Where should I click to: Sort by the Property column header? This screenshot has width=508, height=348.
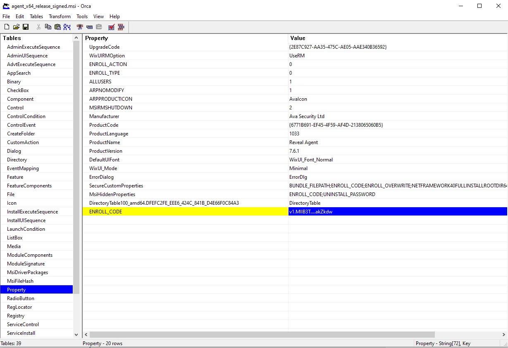point(185,38)
